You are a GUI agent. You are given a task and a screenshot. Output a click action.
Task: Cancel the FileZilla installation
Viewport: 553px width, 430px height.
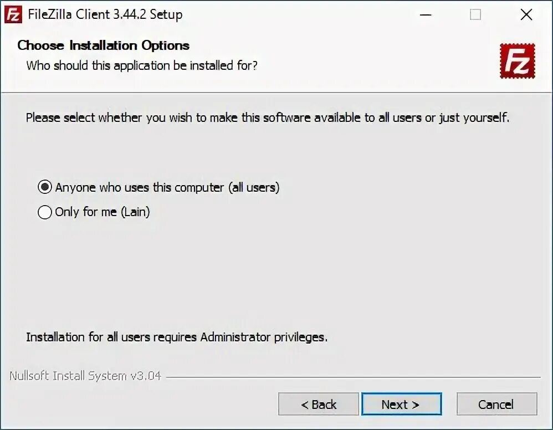point(496,405)
